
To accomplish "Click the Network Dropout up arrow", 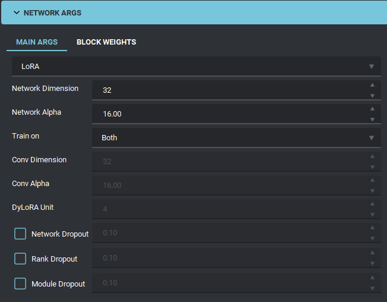I will tap(372, 228).
